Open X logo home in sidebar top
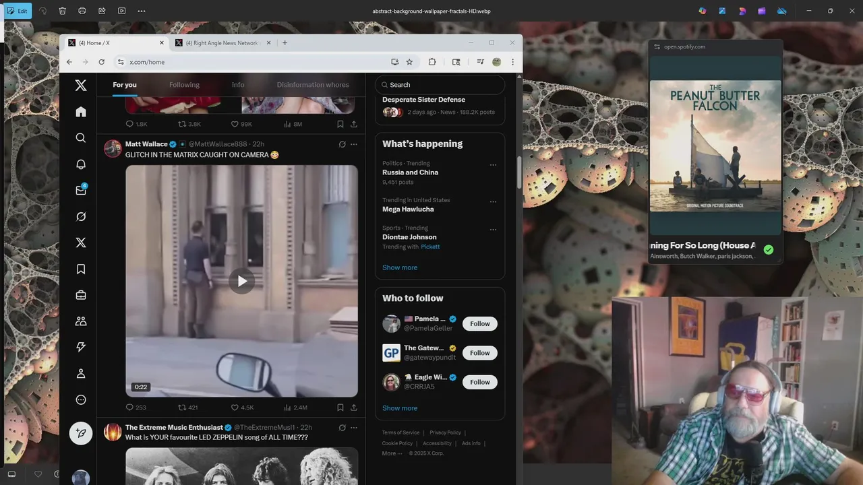This screenshot has width=863, height=485. click(x=81, y=86)
